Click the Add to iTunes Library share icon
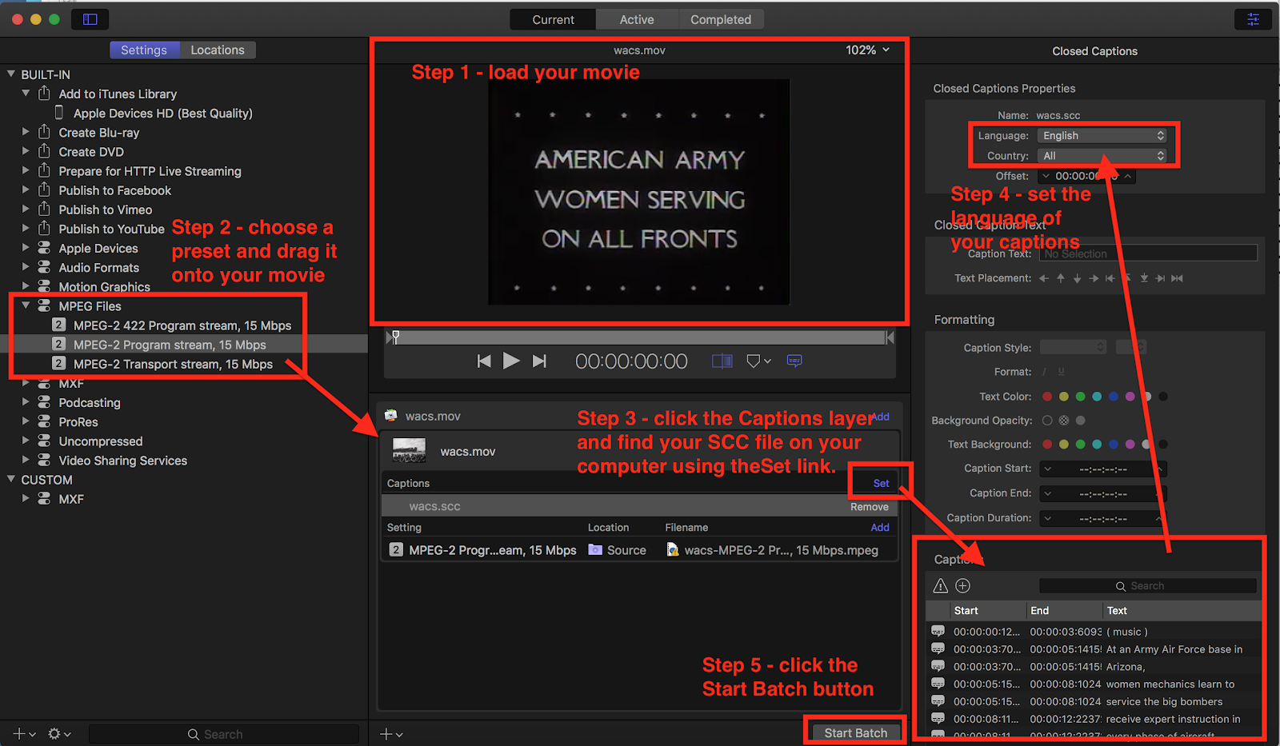The width and height of the screenshot is (1280, 746). (44, 94)
